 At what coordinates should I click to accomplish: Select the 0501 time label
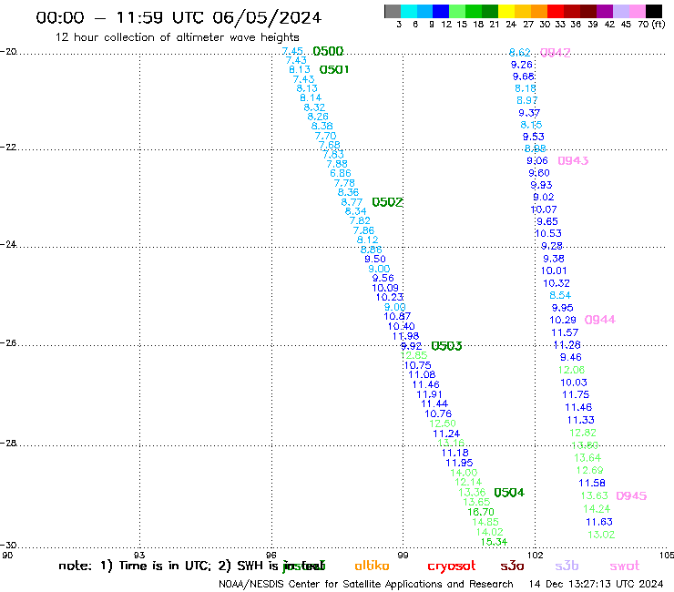pyautogui.click(x=334, y=69)
